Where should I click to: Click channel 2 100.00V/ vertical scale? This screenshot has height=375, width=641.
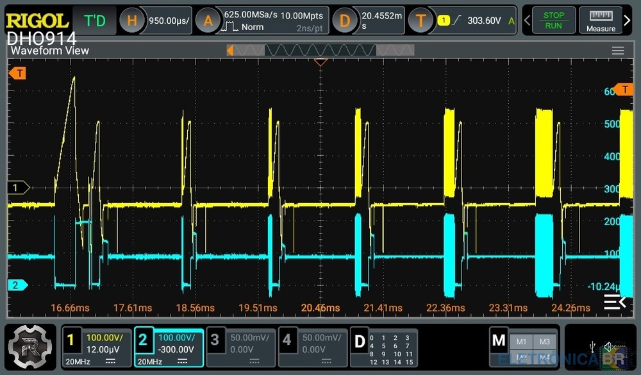pyautogui.click(x=176, y=338)
